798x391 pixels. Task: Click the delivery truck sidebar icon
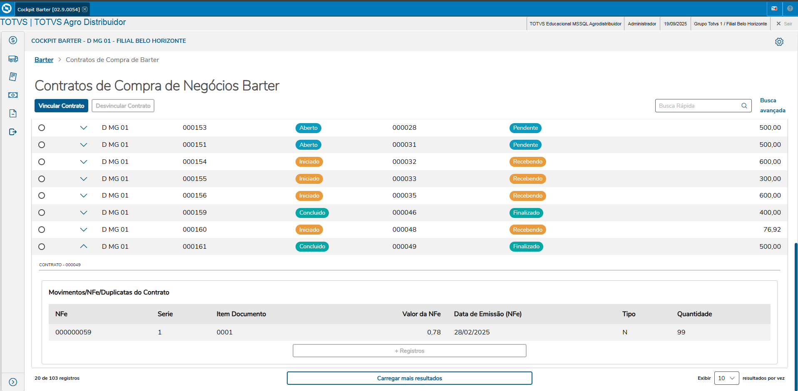[13, 59]
